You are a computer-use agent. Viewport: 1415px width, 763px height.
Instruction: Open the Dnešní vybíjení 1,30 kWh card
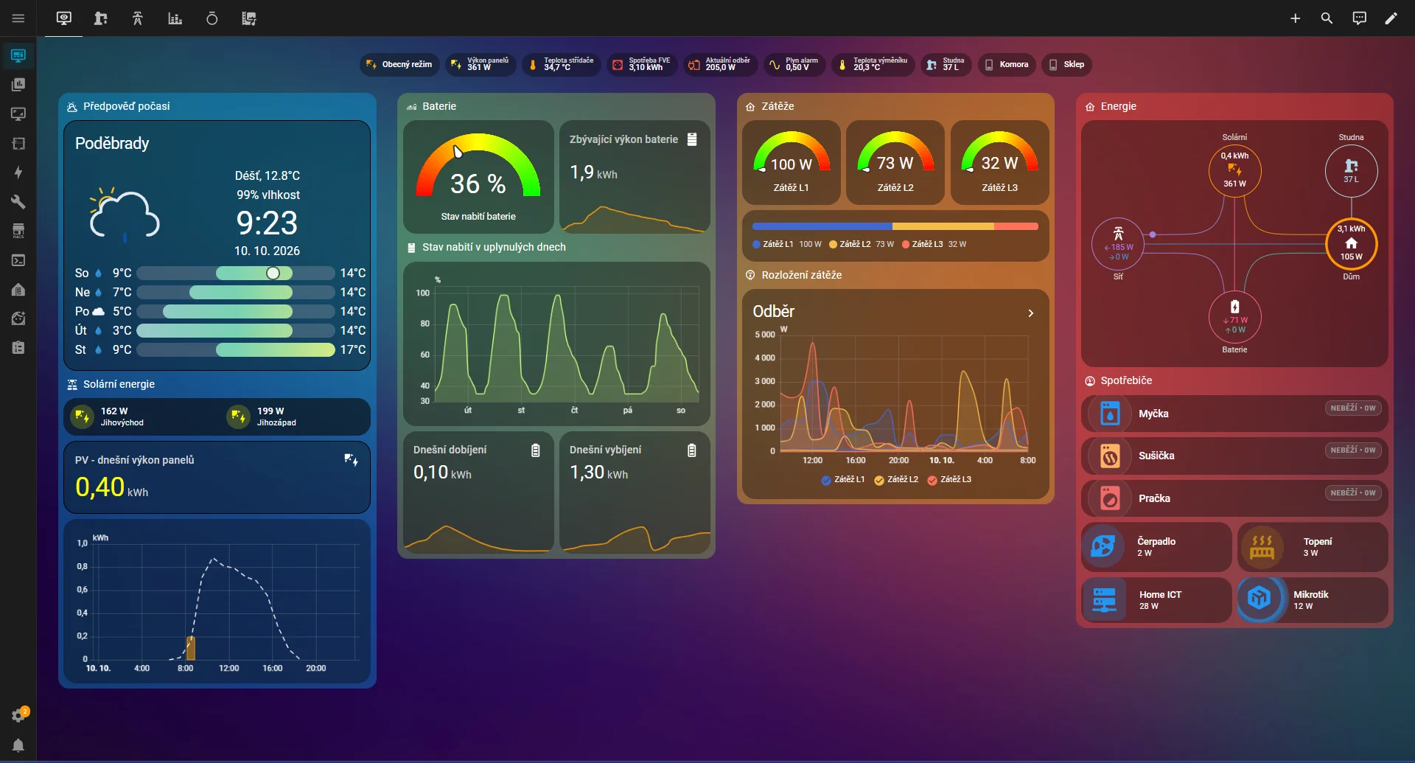point(635,492)
